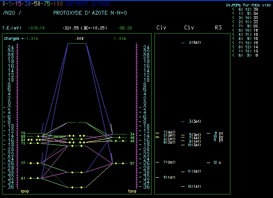Screen dimensions: 273x198
Task: Click the left population value '78'
Action: [23, 133]
